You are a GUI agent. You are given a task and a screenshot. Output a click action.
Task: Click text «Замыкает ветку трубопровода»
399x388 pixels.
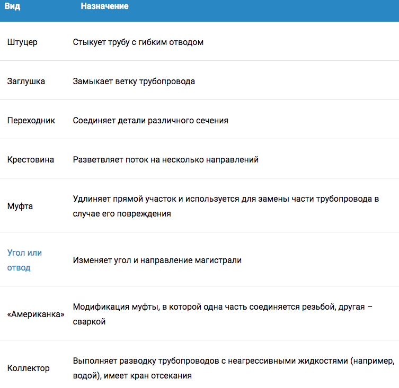point(134,81)
